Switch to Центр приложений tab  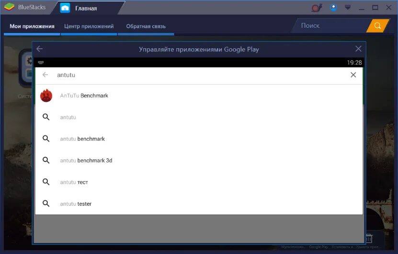(x=89, y=26)
